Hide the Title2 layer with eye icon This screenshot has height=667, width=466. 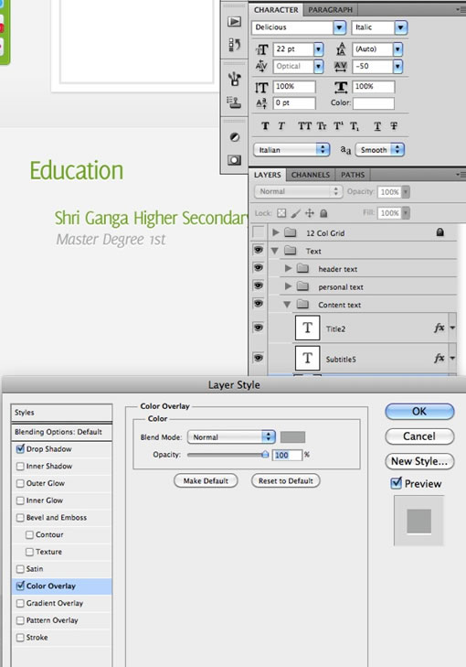pyautogui.click(x=258, y=328)
